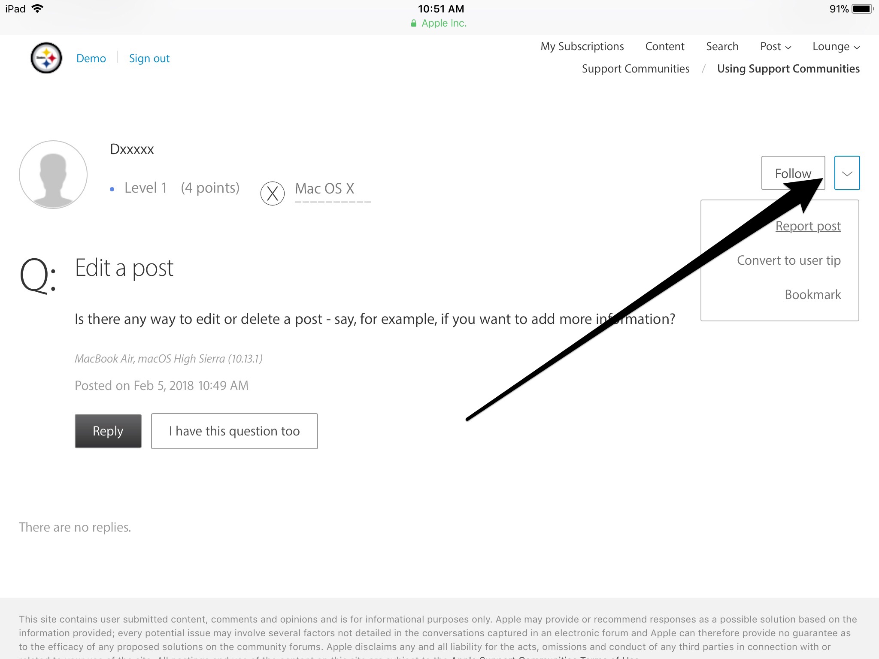Screen dimensions: 879x659
Task: Go to My Subscriptions
Action: point(582,46)
